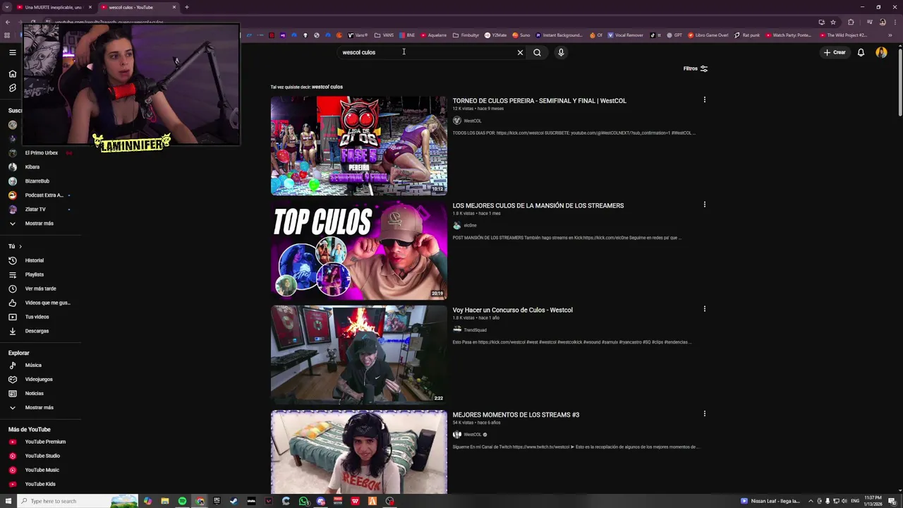
Task: Clear the search box with the X
Action: pos(520,52)
